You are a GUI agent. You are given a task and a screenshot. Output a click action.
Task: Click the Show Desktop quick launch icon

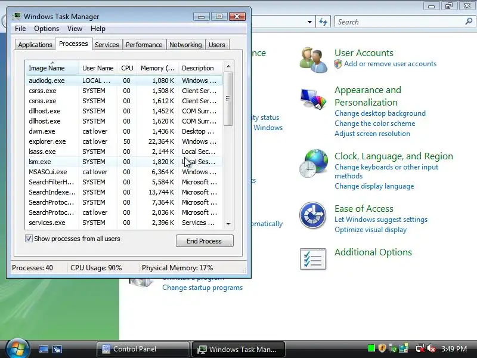[x=43, y=349]
